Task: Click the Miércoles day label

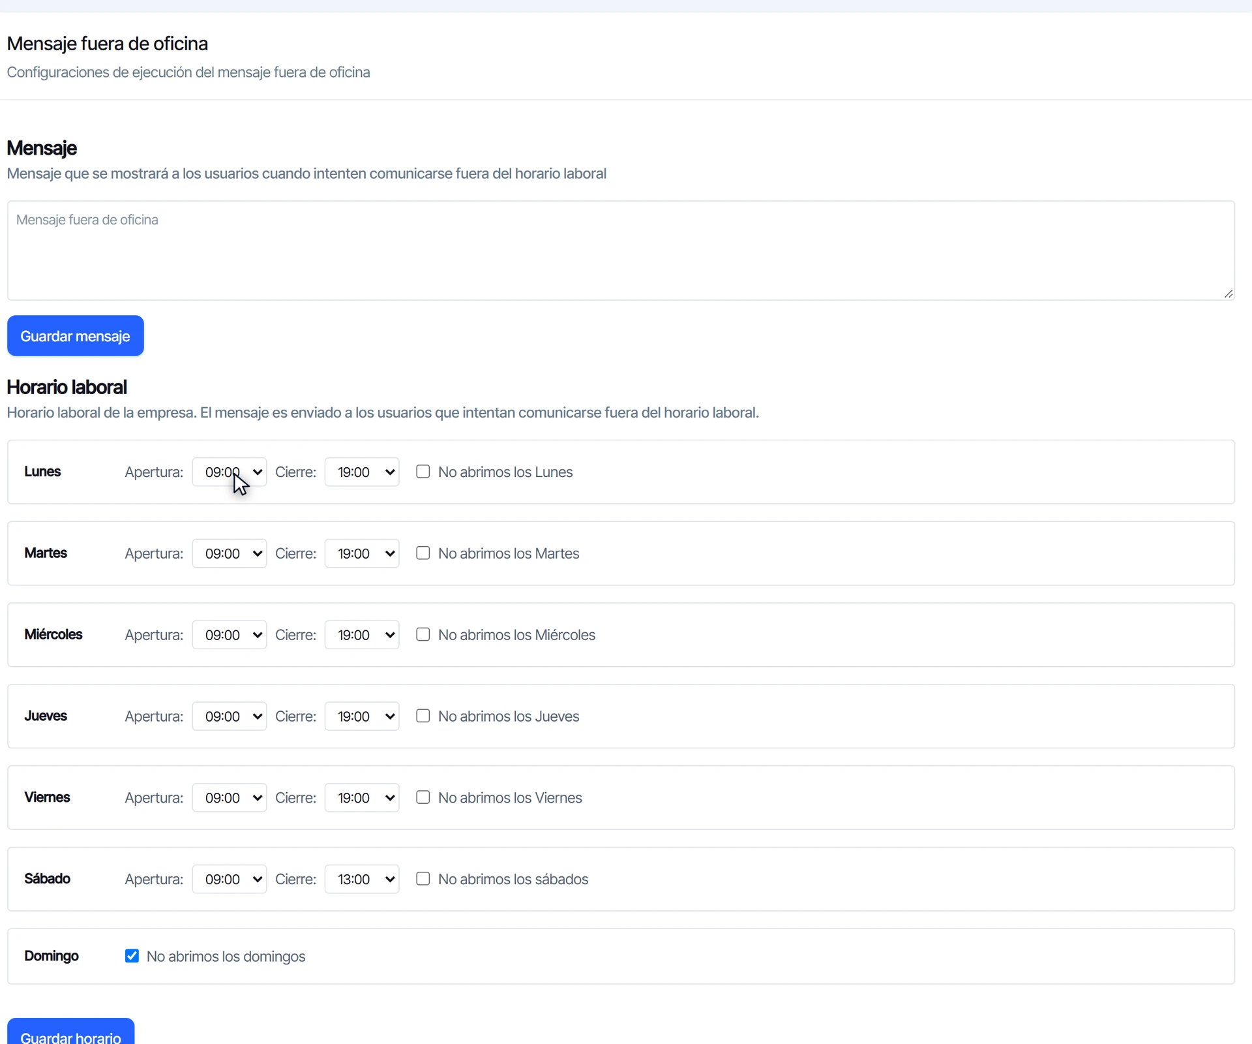Action: pos(53,635)
